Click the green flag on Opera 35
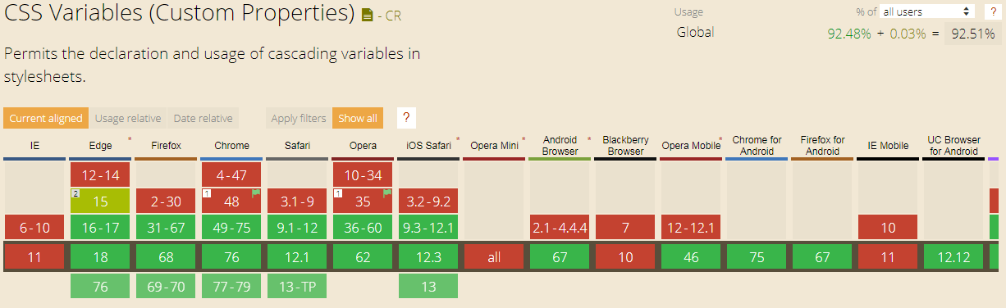 tap(387, 194)
